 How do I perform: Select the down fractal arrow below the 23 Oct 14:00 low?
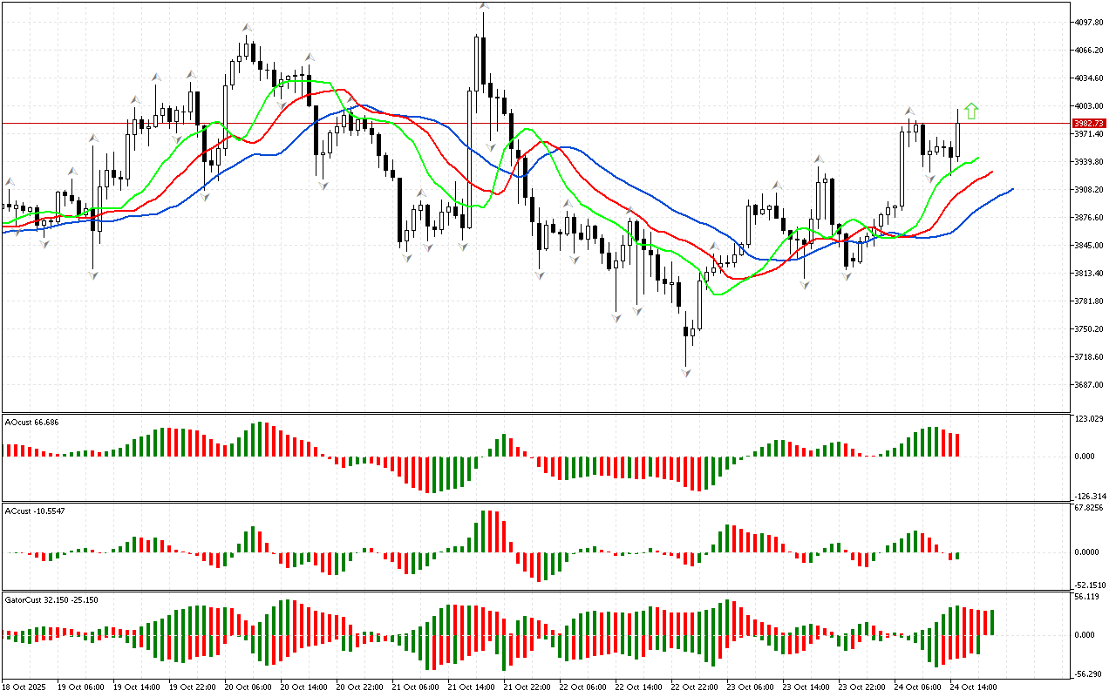tap(805, 284)
